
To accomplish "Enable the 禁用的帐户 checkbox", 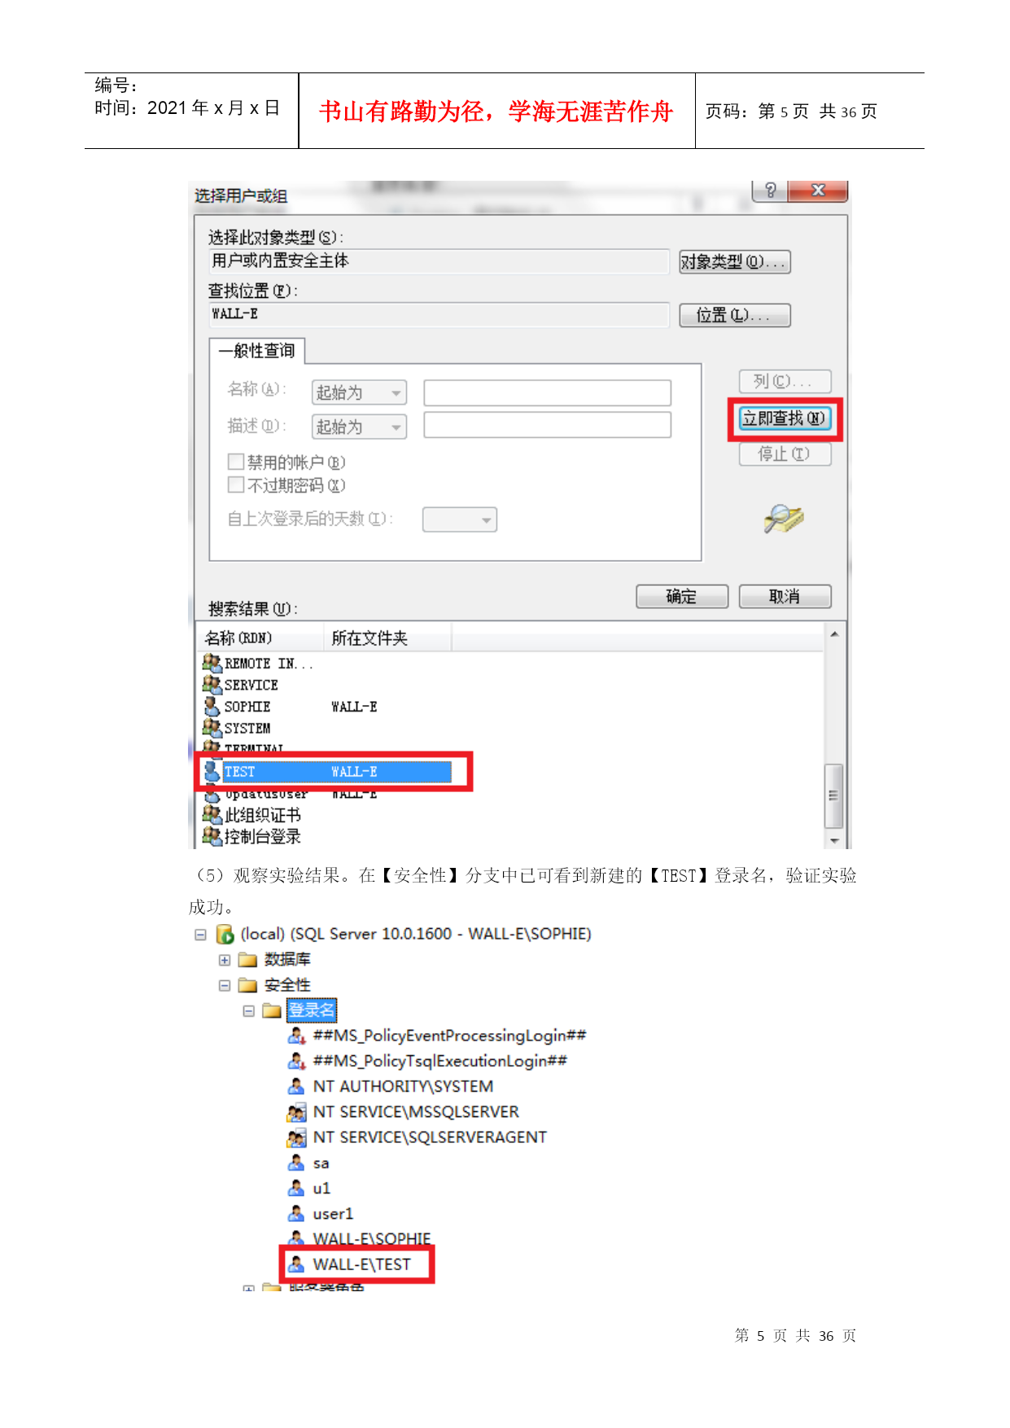I will click(x=236, y=462).
